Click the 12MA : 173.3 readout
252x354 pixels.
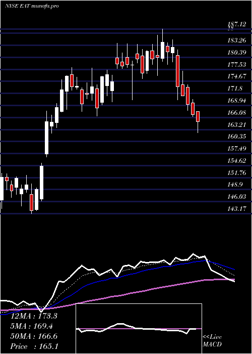point(34,316)
